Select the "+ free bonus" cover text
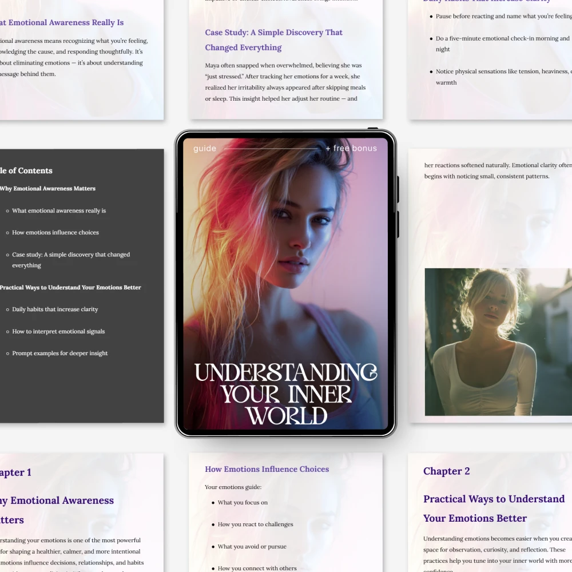572x572 pixels. [351, 149]
